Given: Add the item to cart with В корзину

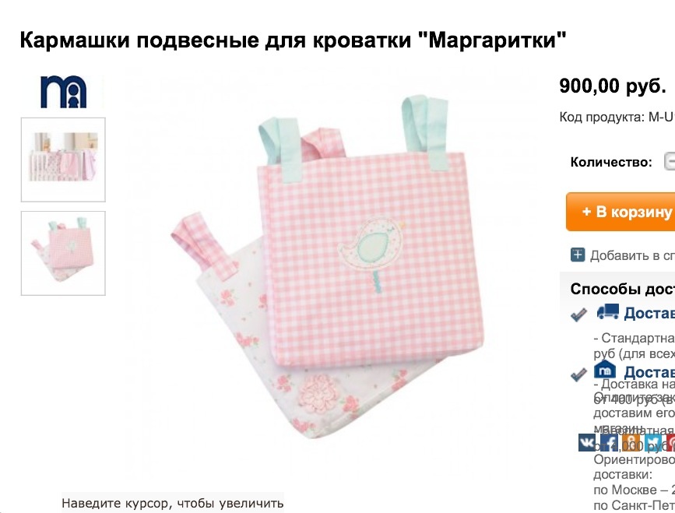Looking at the screenshot, I should point(621,211).
